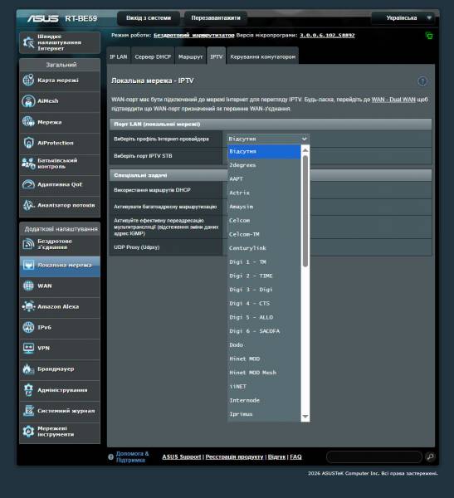The width and height of the screenshot is (454, 498).
Task: Click the search magnifier icon
Action: click(x=430, y=456)
